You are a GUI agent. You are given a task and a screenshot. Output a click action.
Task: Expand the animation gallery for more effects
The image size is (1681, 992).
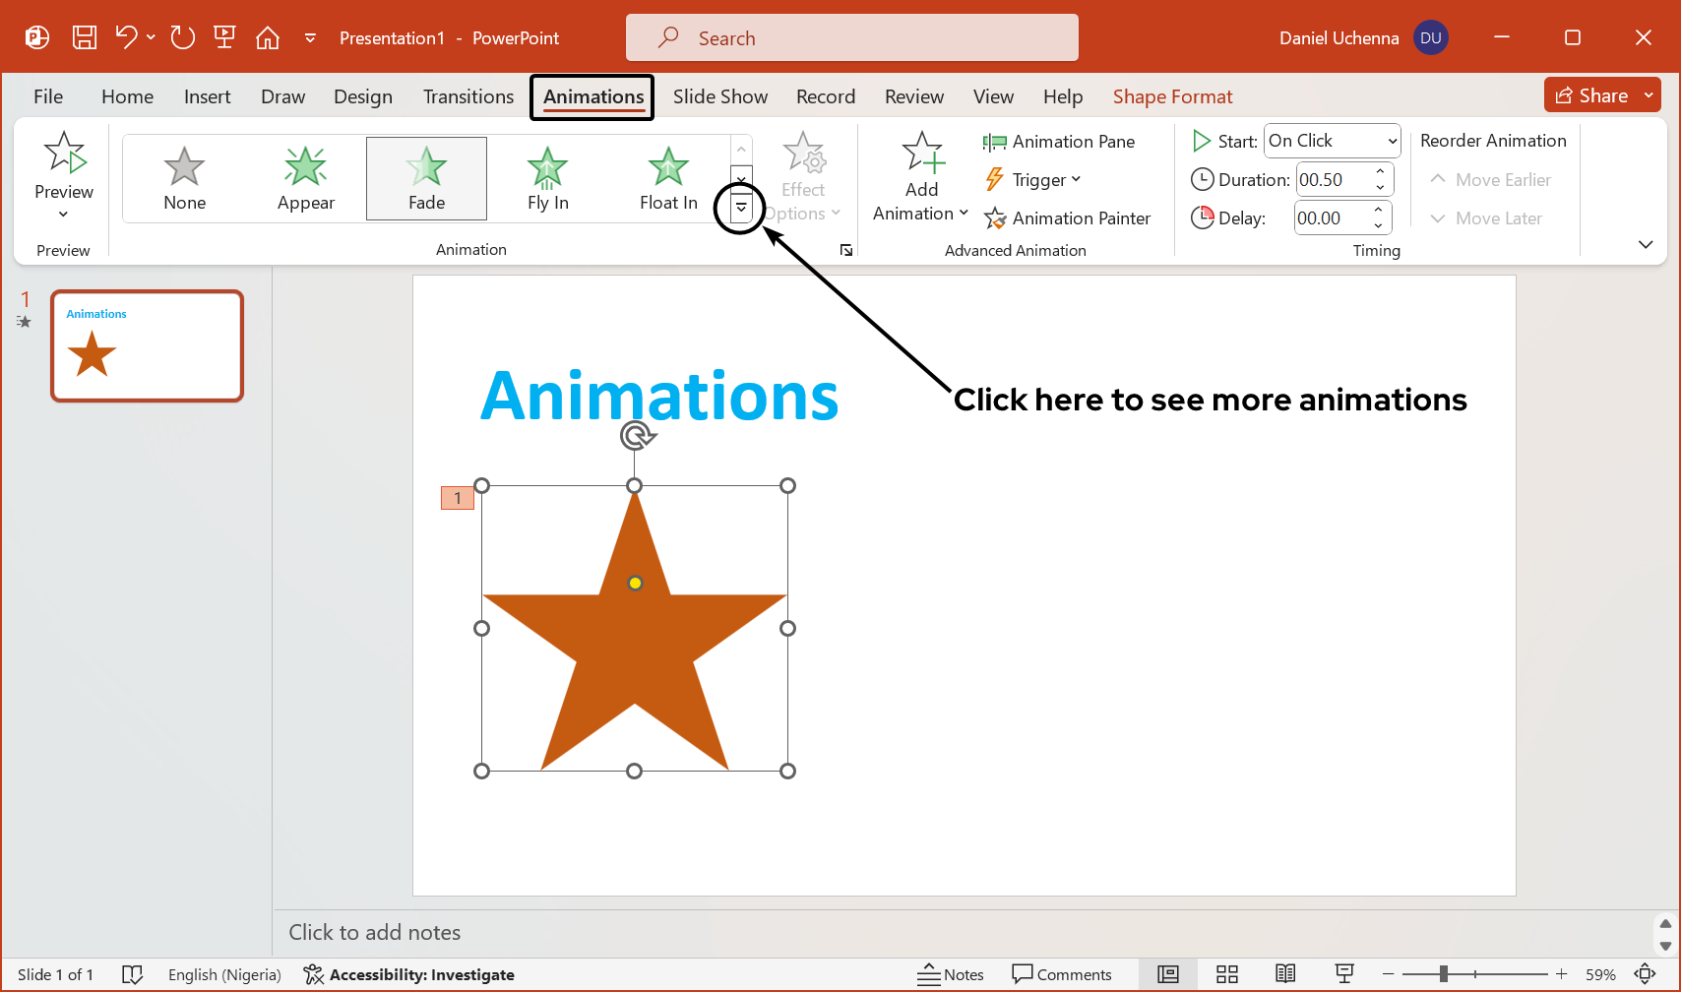740,209
